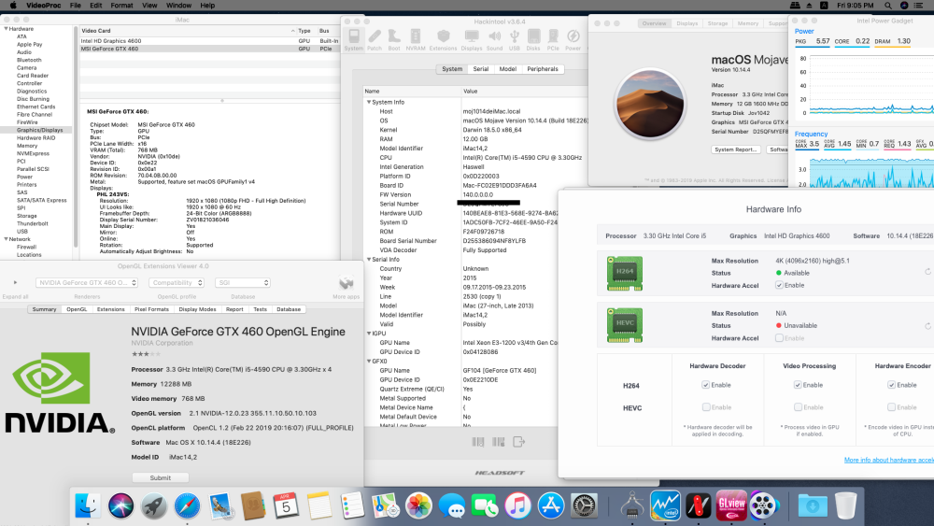Select the Thunderbolt item in hardware sidebar
Screen dimensions: 934x526
coord(32,223)
